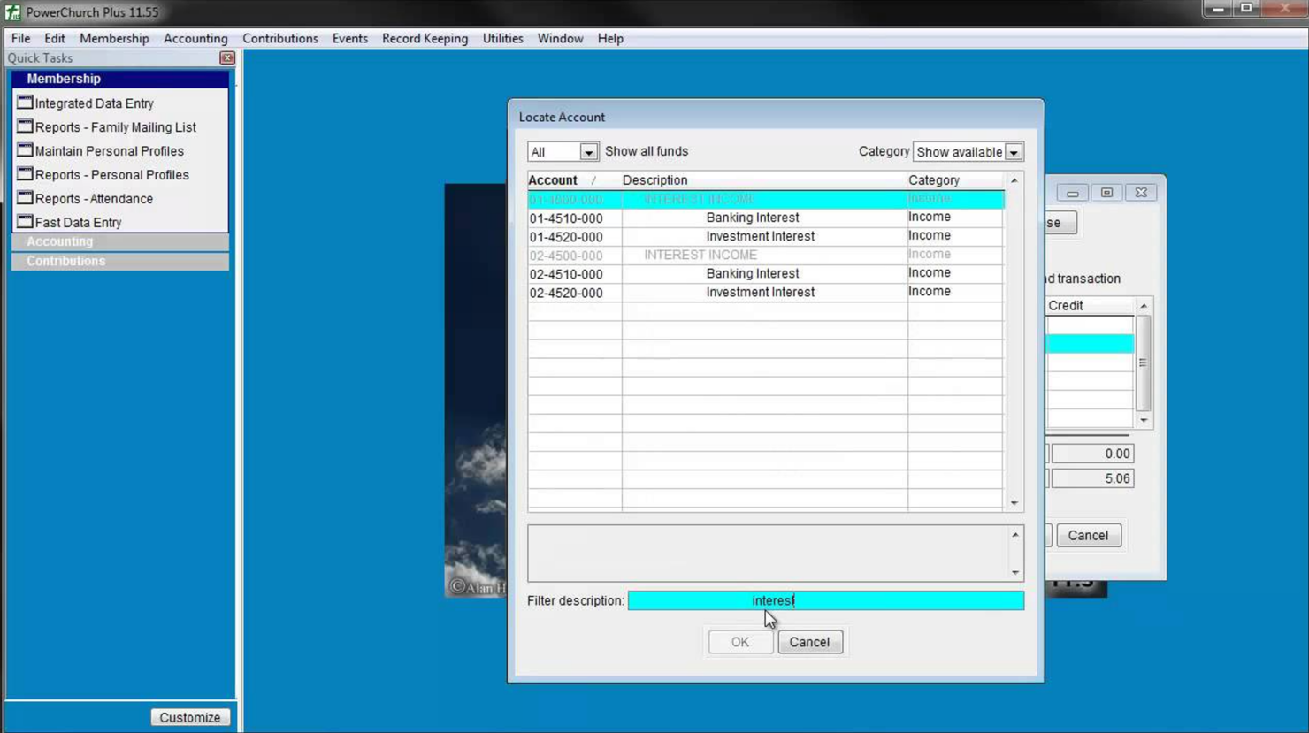Expand the Contributions section in Quick Tasks

[x=120, y=261]
